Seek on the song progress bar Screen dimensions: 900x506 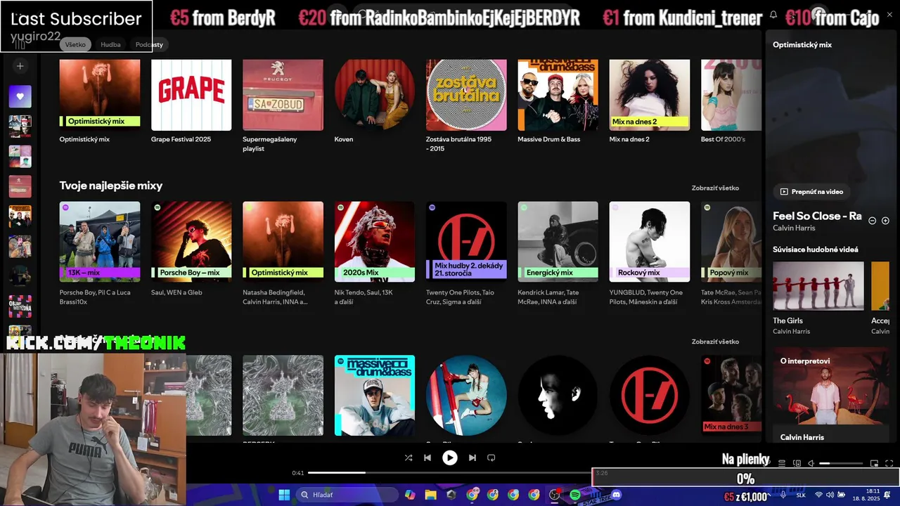[x=450, y=473]
